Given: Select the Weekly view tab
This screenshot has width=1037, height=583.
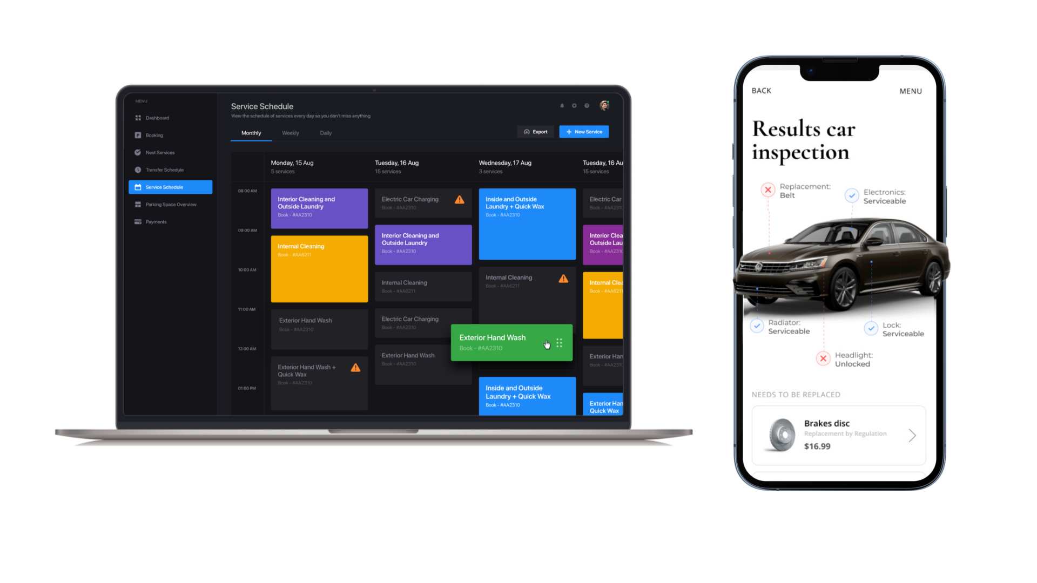Looking at the screenshot, I should coord(291,133).
